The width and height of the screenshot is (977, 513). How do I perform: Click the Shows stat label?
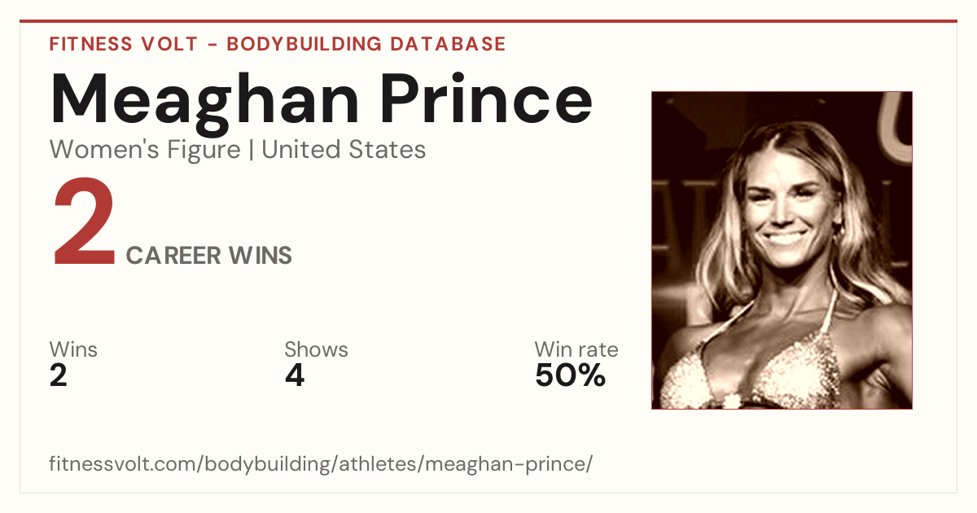pyautogui.click(x=316, y=350)
